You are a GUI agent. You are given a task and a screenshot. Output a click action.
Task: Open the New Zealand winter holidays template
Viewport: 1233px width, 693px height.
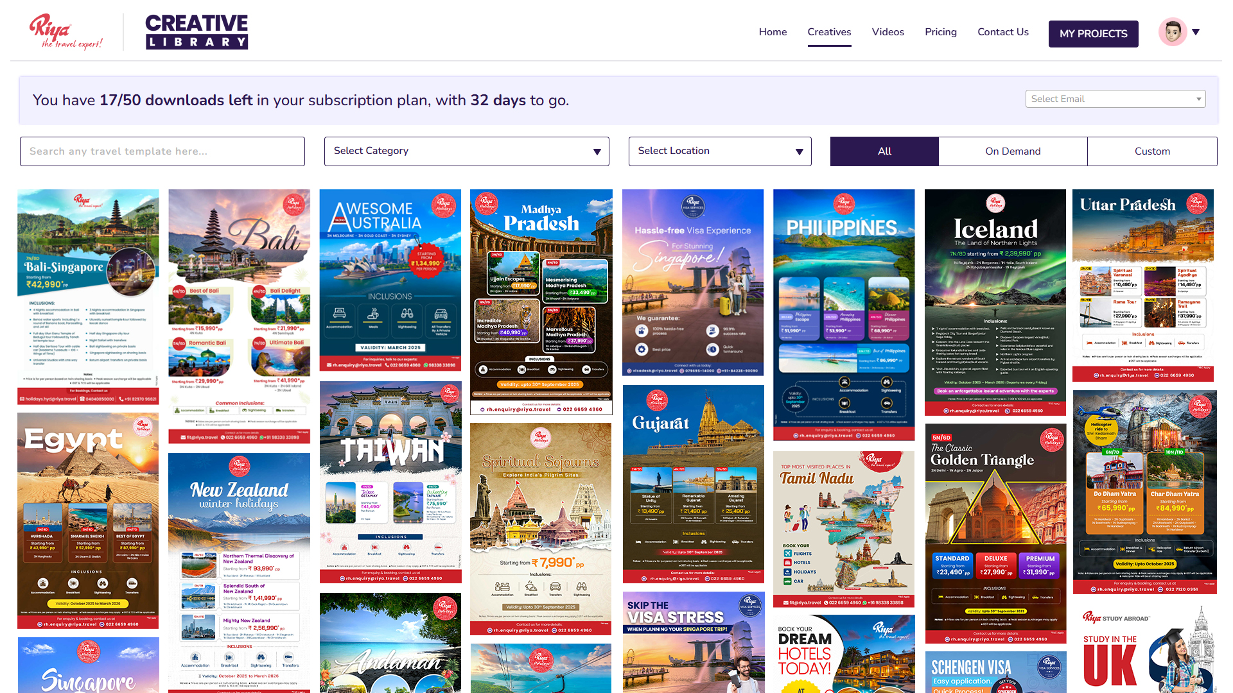[x=239, y=573]
